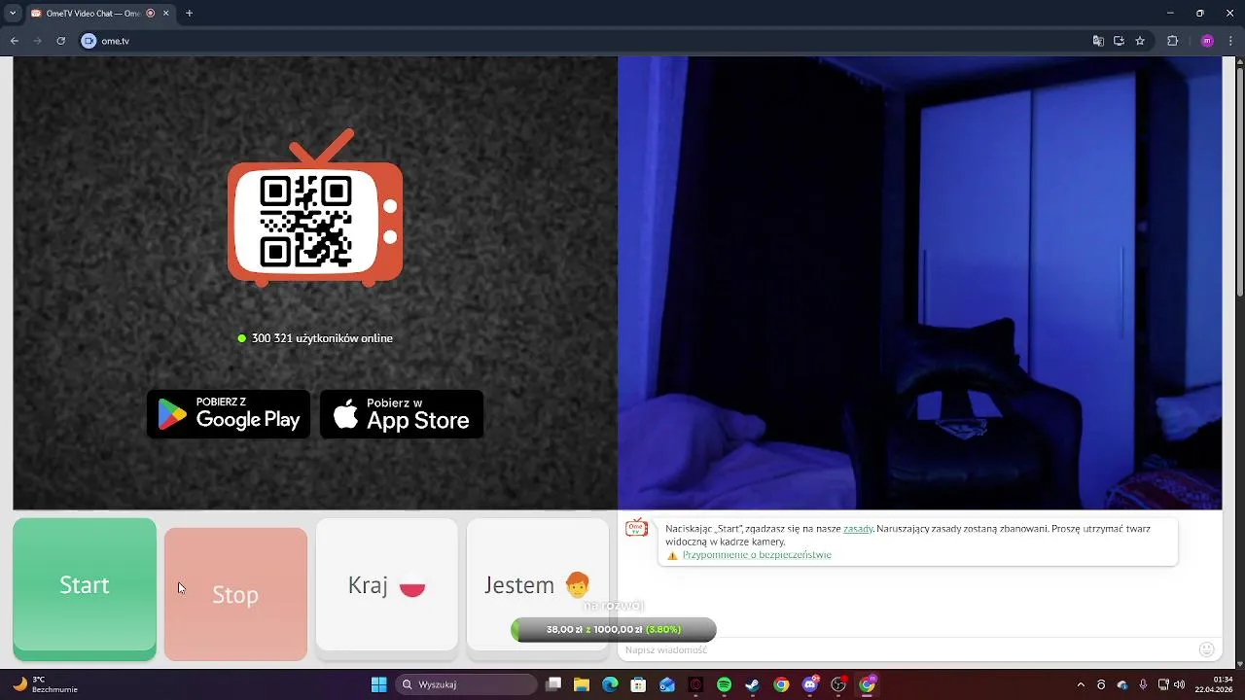The width and height of the screenshot is (1245, 700).
Task: Download app from App Store badge
Action: coord(402,414)
